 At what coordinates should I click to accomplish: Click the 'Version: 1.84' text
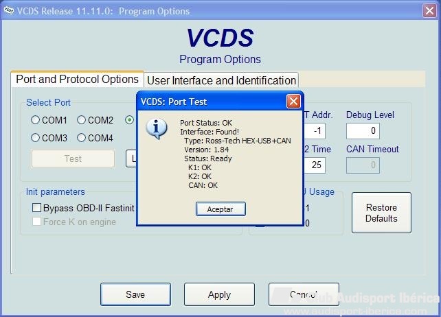pos(207,150)
